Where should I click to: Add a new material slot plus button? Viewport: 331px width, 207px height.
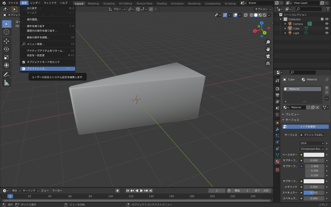coord(327,88)
